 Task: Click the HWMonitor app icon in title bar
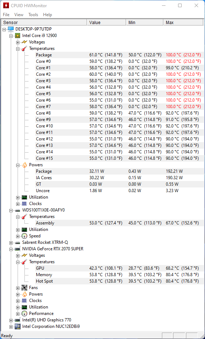pyautogui.click(x=6, y=6)
